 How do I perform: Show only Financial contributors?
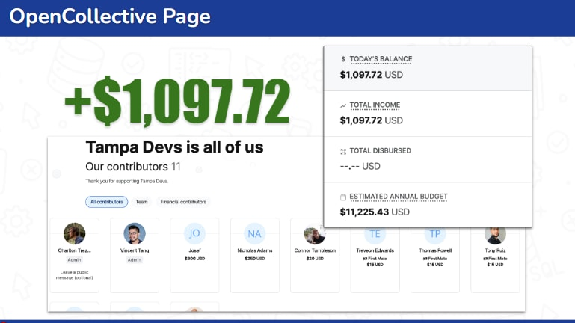(182, 202)
